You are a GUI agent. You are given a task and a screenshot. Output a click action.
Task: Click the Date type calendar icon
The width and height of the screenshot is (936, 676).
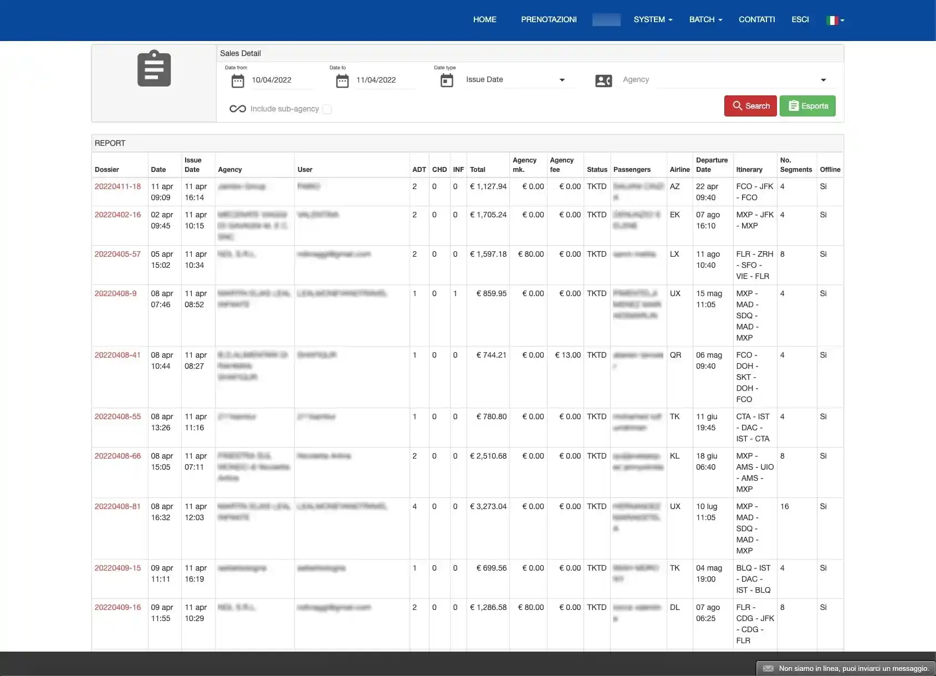[x=447, y=80]
